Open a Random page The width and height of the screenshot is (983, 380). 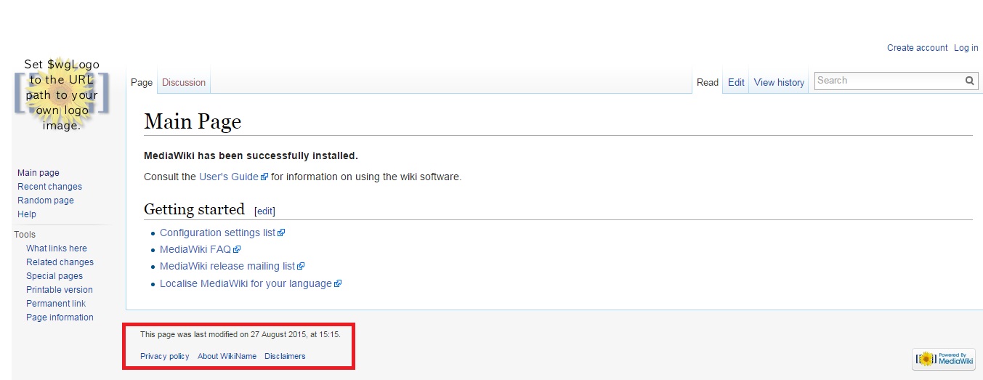coord(46,201)
